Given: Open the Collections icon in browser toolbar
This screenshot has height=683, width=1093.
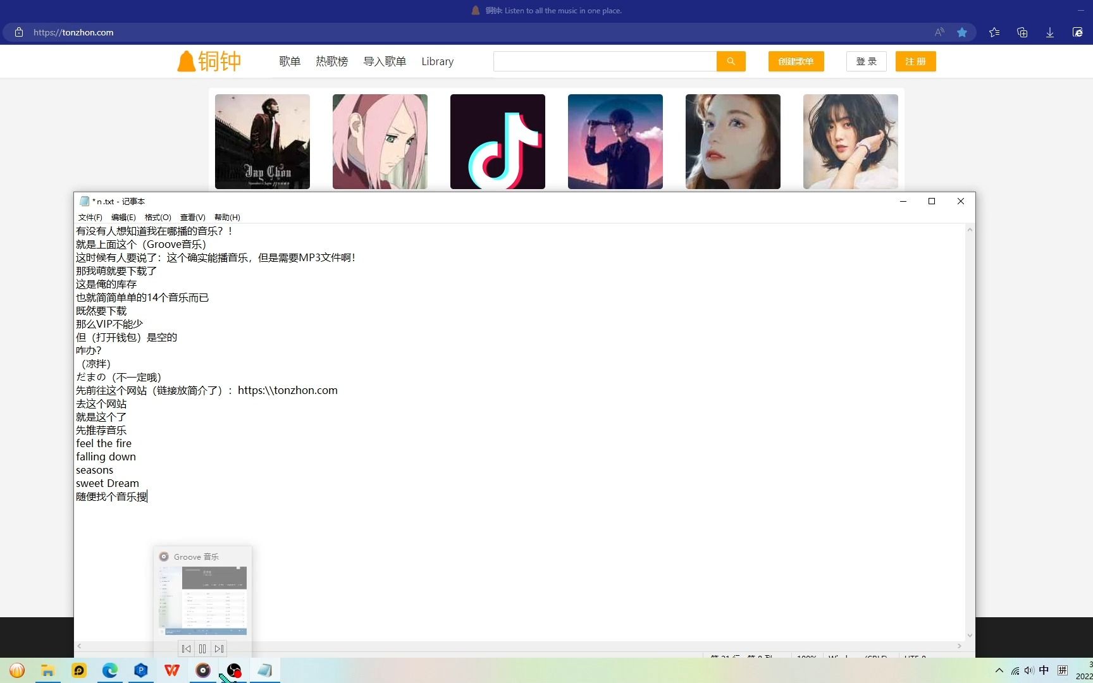Looking at the screenshot, I should coord(1022,32).
